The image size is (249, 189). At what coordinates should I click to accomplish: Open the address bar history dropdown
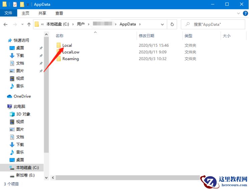(x=162, y=24)
